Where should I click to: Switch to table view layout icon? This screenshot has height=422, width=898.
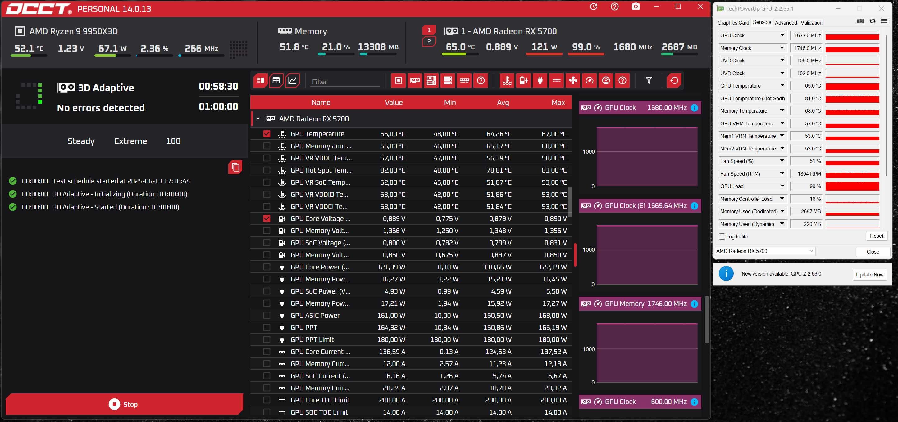click(x=276, y=80)
